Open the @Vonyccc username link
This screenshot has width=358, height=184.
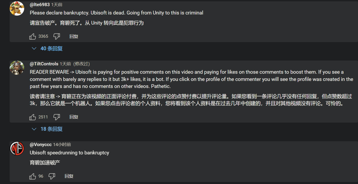pyautogui.click(x=41, y=144)
